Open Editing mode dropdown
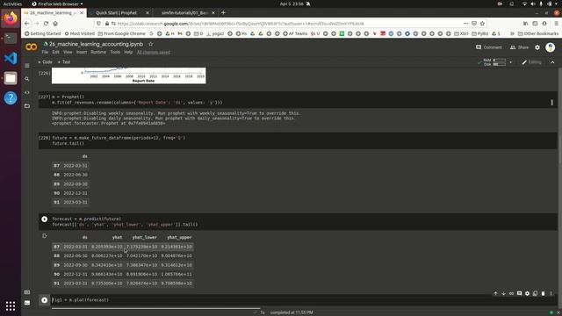 (x=531, y=62)
